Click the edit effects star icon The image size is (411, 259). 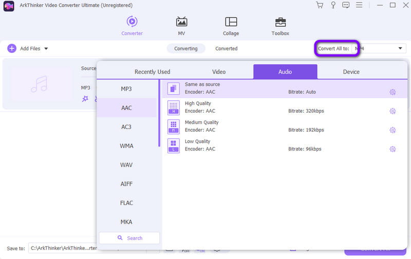click(x=85, y=99)
